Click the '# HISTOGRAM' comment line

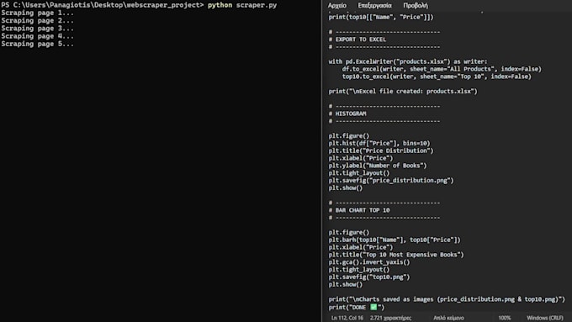(x=347, y=113)
